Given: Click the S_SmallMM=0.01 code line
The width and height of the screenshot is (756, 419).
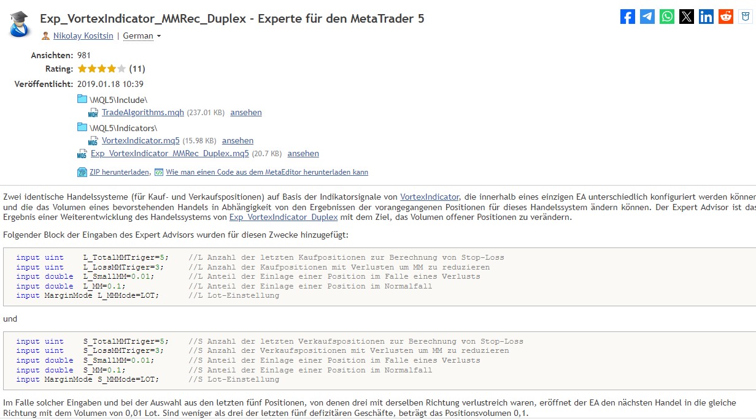Looking at the screenshot, I should tap(248, 360).
